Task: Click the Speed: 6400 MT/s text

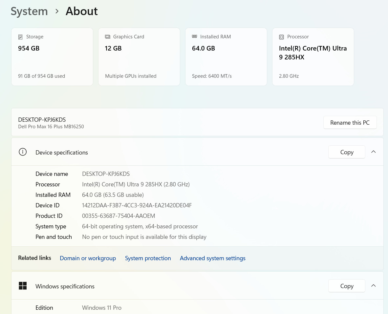Action: pyautogui.click(x=212, y=76)
